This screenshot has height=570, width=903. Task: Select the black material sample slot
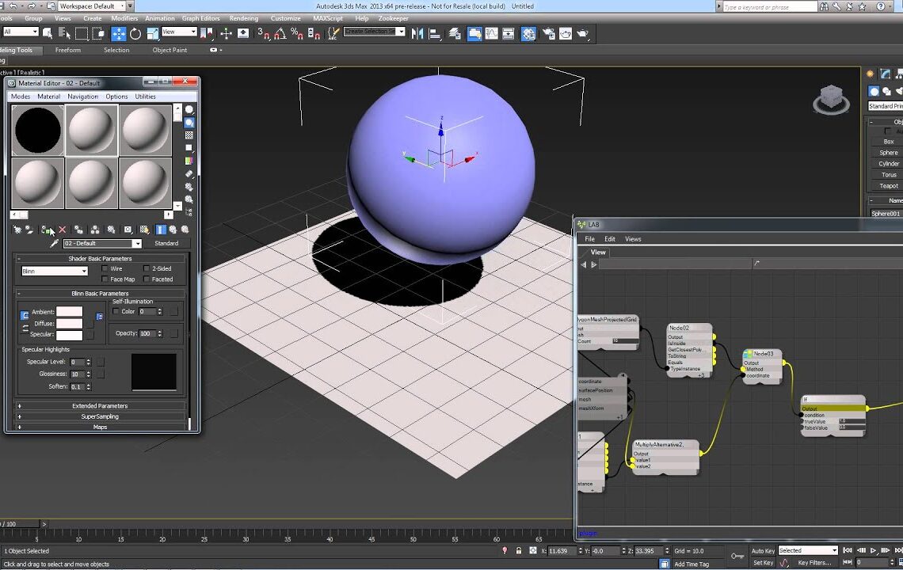click(37, 129)
